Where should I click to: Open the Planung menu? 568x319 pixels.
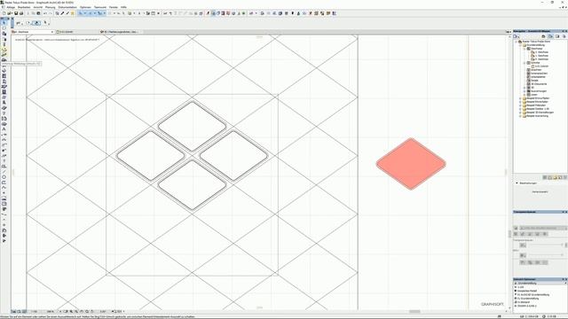click(x=50, y=7)
